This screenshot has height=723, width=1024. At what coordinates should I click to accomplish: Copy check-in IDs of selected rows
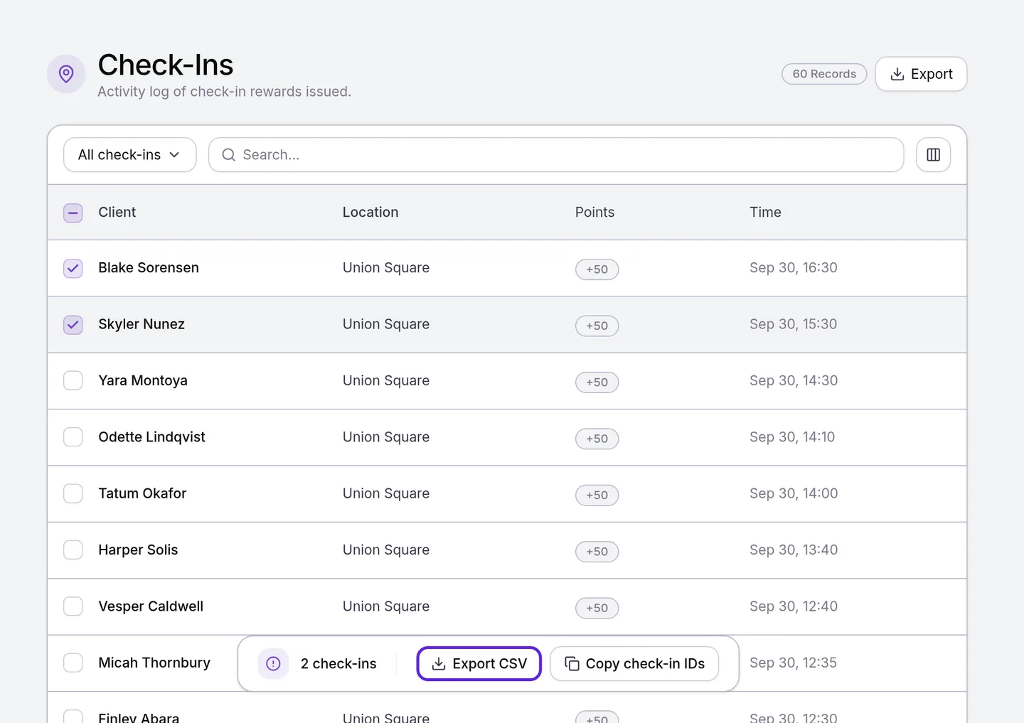[634, 663]
